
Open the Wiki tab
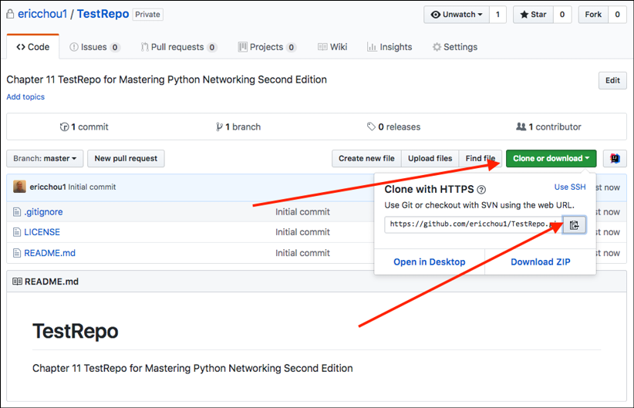click(332, 47)
